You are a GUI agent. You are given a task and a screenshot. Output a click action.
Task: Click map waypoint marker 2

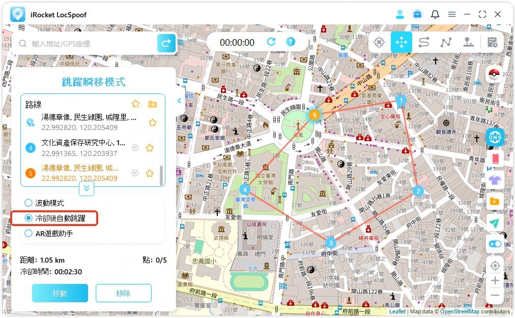418,191
